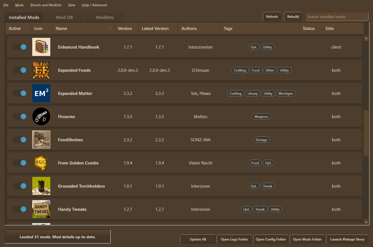Viewport: 373px width, 247px height.
Task: Click the Expanded Matter EM² icon
Action: coord(41,93)
